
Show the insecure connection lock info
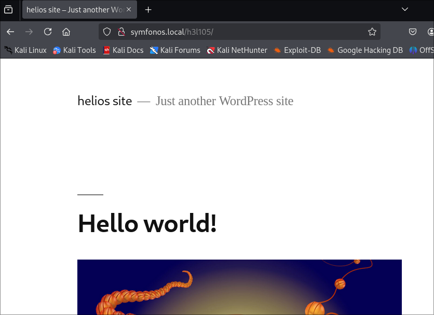pos(121,32)
